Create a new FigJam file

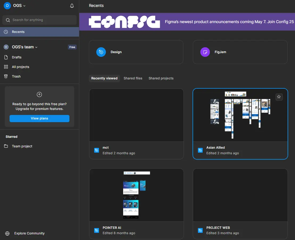click(x=240, y=52)
